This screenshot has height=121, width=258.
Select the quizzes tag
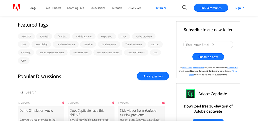click(155, 44)
